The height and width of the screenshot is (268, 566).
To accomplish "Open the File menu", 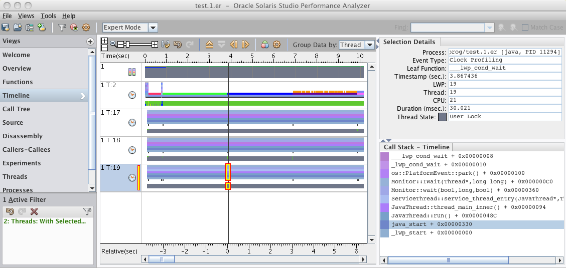I will (7, 16).
